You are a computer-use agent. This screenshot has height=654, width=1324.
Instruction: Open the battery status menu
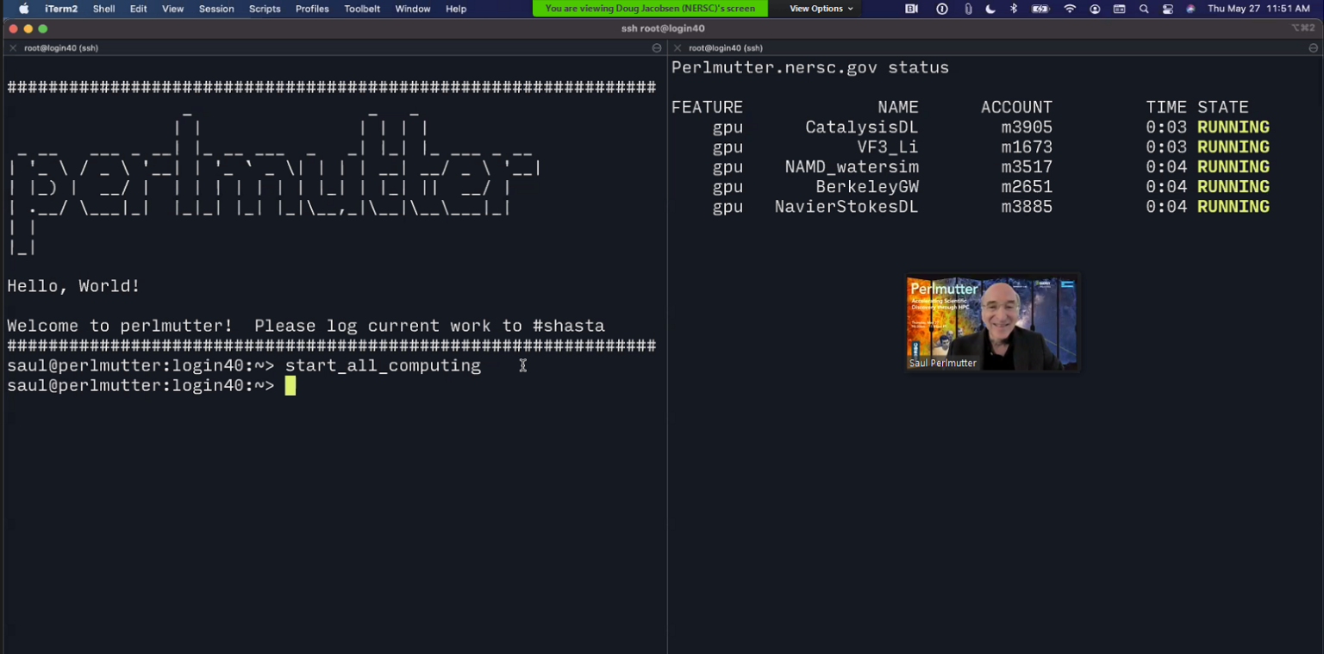pyautogui.click(x=1040, y=9)
